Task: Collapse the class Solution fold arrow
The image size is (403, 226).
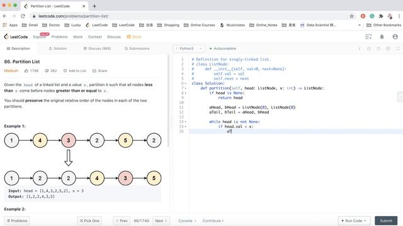Action: [x=186, y=83]
